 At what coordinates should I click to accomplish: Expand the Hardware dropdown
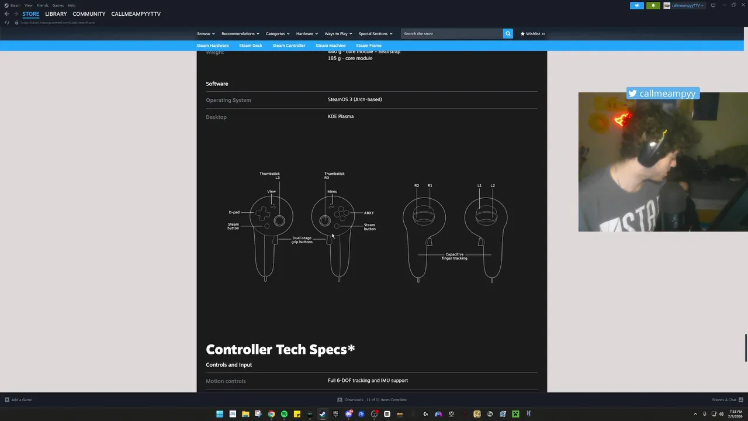coord(307,33)
